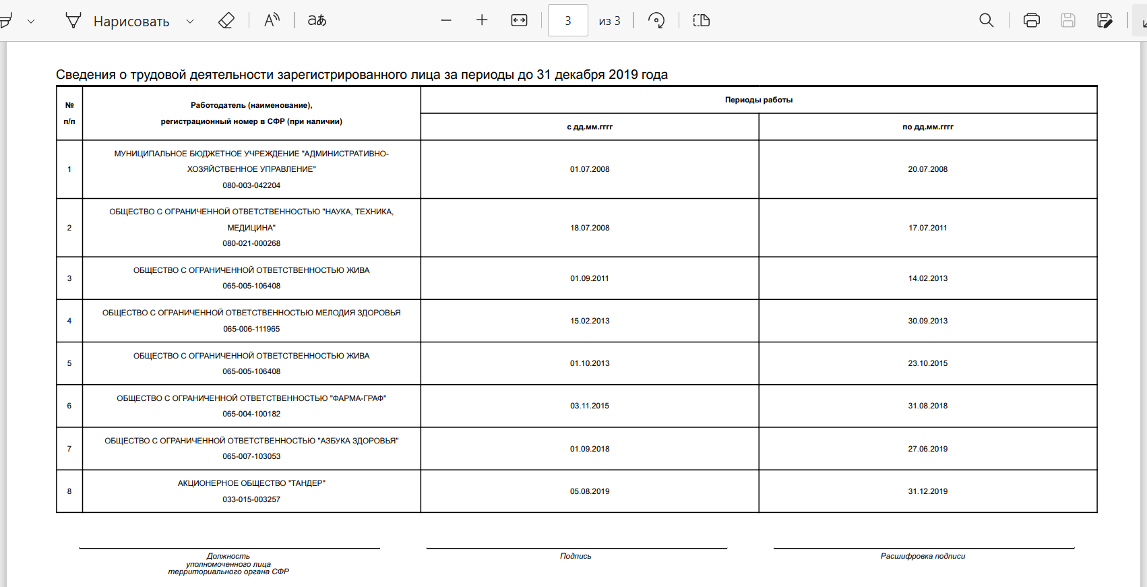Viewport: 1147px width, 587px height.
Task: Click the page number input field
Action: click(568, 21)
